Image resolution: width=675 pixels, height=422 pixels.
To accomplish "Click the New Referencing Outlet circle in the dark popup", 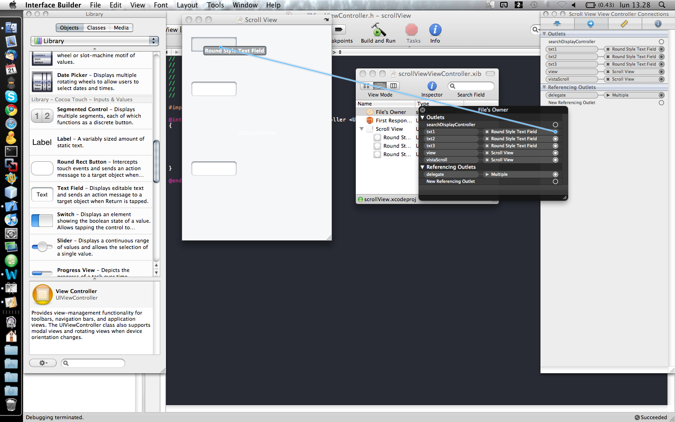I will coord(555,181).
